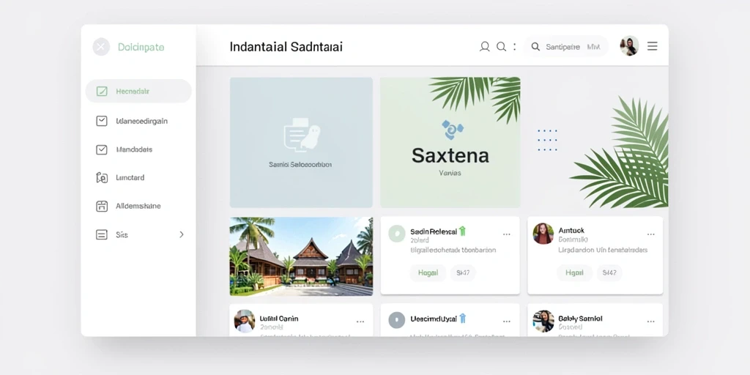Click the Sadin Relecai card avatar
Image resolution: width=750 pixels, height=375 pixels.
point(396,234)
